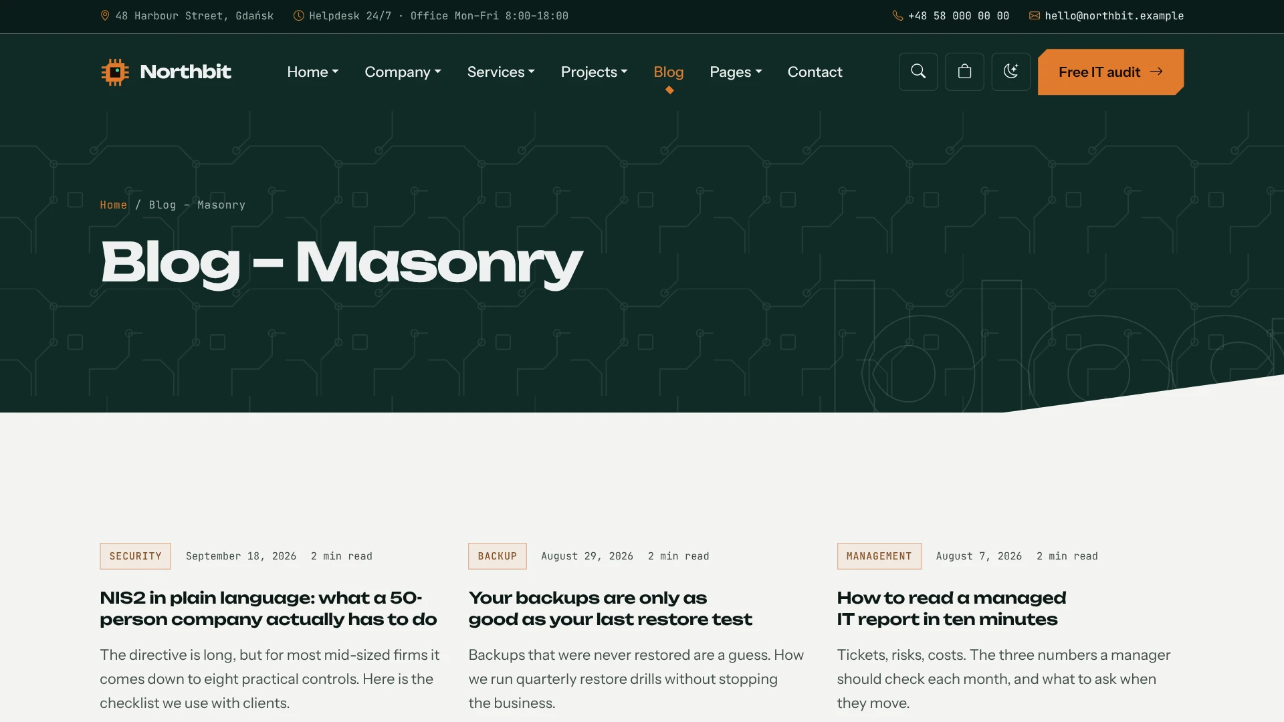The height and width of the screenshot is (722, 1284).
Task: Click the Blog – Masonry page heading
Action: [341, 264]
